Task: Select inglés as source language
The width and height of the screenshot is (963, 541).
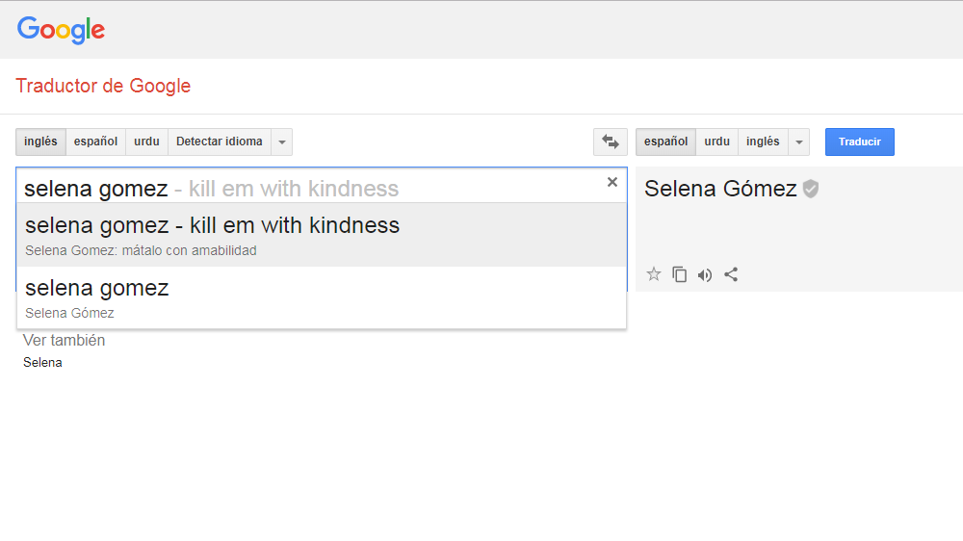Action: click(40, 142)
